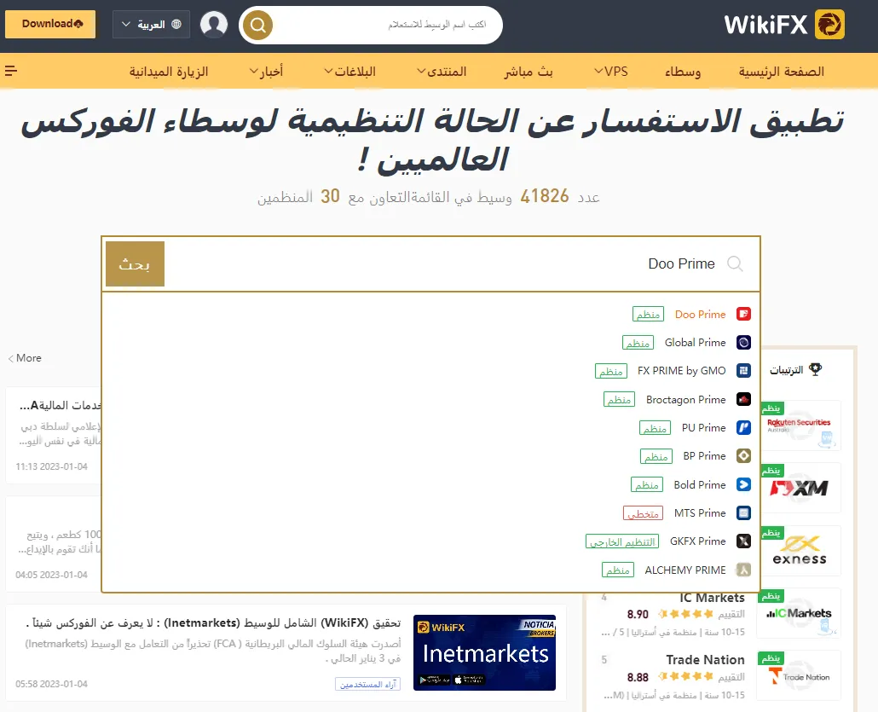Select GKFX Prime suggestion text

[697, 541]
